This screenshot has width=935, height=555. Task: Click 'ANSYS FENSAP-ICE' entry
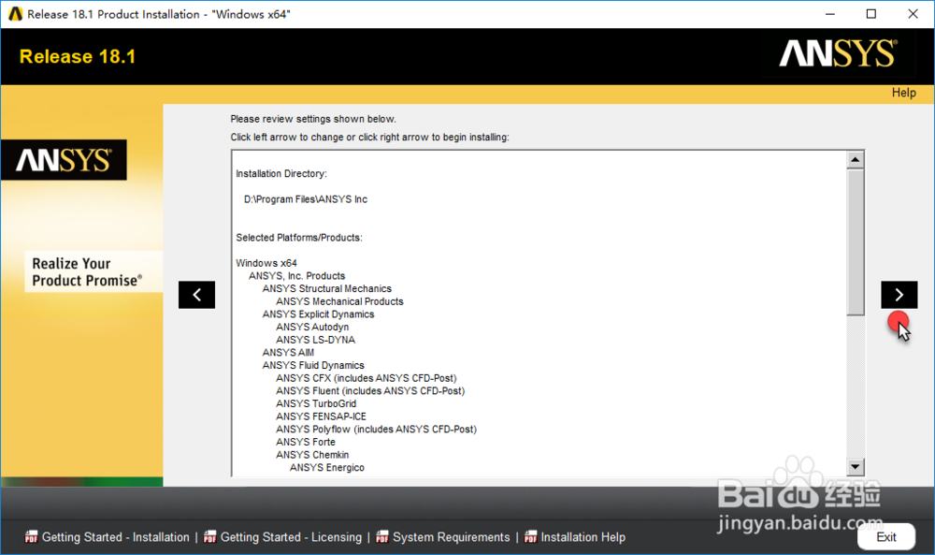(321, 416)
